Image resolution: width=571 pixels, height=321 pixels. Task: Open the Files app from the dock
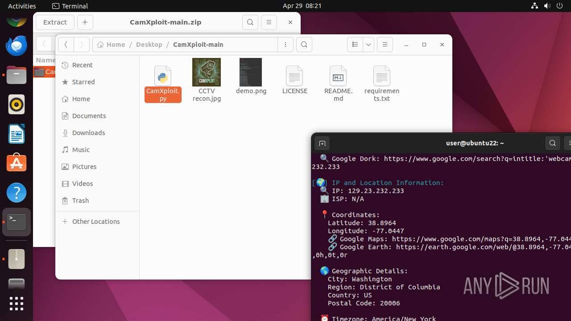[17, 75]
